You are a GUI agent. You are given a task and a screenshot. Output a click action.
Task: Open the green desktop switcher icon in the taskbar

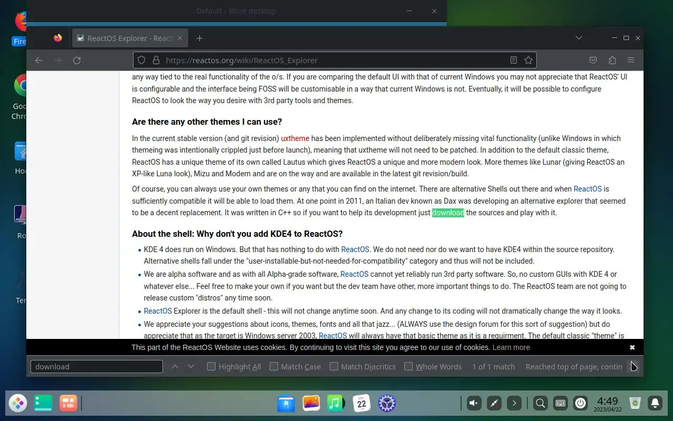[x=43, y=403]
